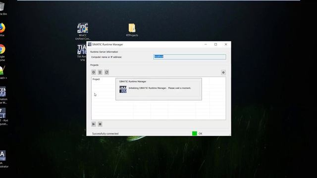Click the 'Runtime Server Information' label
Screen dimensions: 317x178
click(104, 52)
